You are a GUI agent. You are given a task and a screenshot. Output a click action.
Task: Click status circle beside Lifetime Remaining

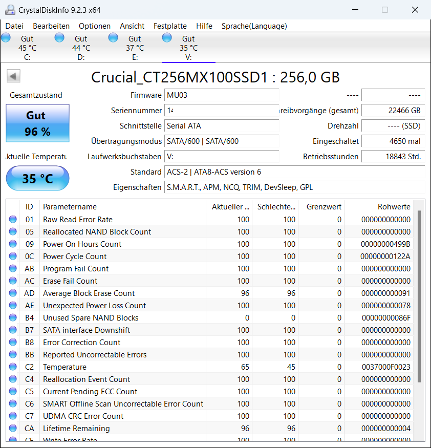tap(12, 428)
